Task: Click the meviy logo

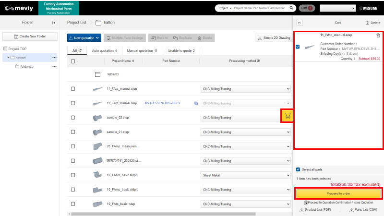Action: (x=19, y=8)
